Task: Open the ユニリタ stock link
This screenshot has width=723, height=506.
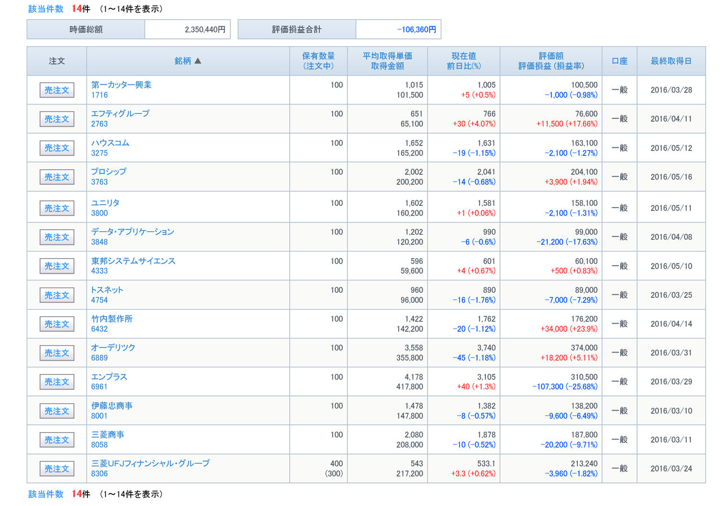Action: tap(106, 203)
